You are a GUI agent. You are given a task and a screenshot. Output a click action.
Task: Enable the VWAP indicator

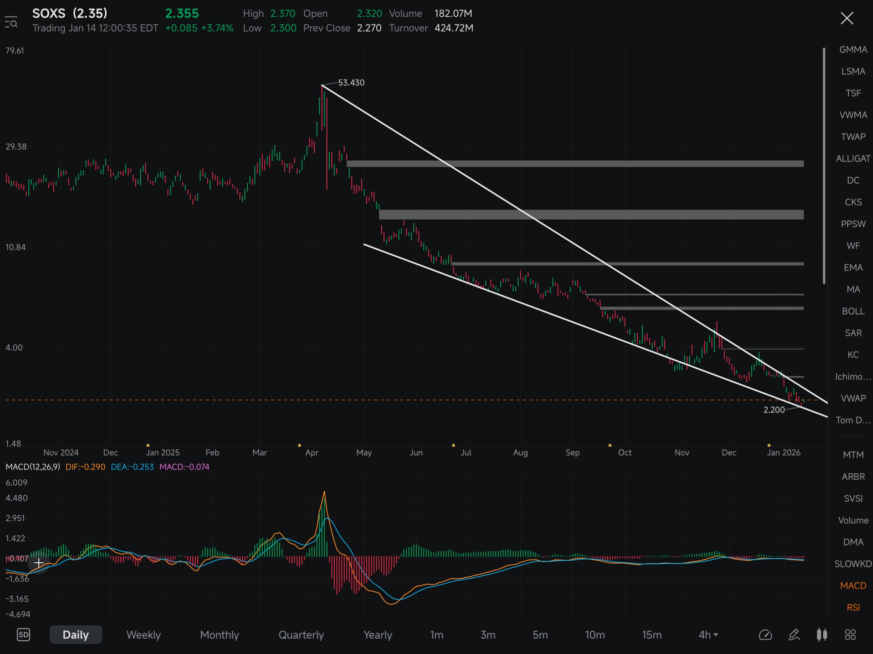(x=853, y=398)
